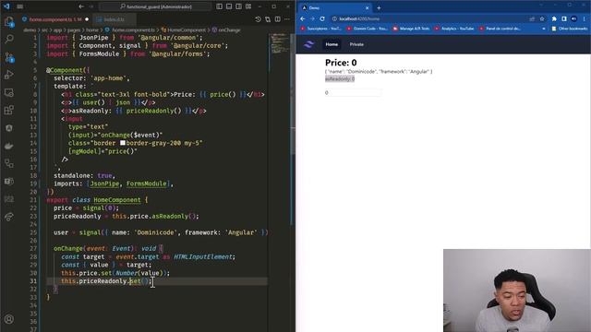The width and height of the screenshot is (591, 332).
Task: Open the Angular extension icon in activity bar
Action: pyautogui.click(x=9, y=127)
